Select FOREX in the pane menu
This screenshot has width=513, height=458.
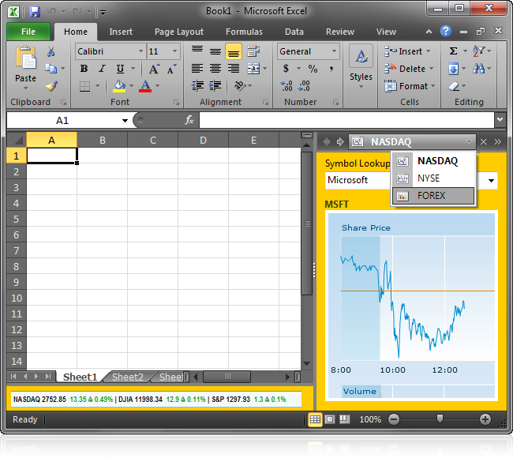pyautogui.click(x=433, y=196)
